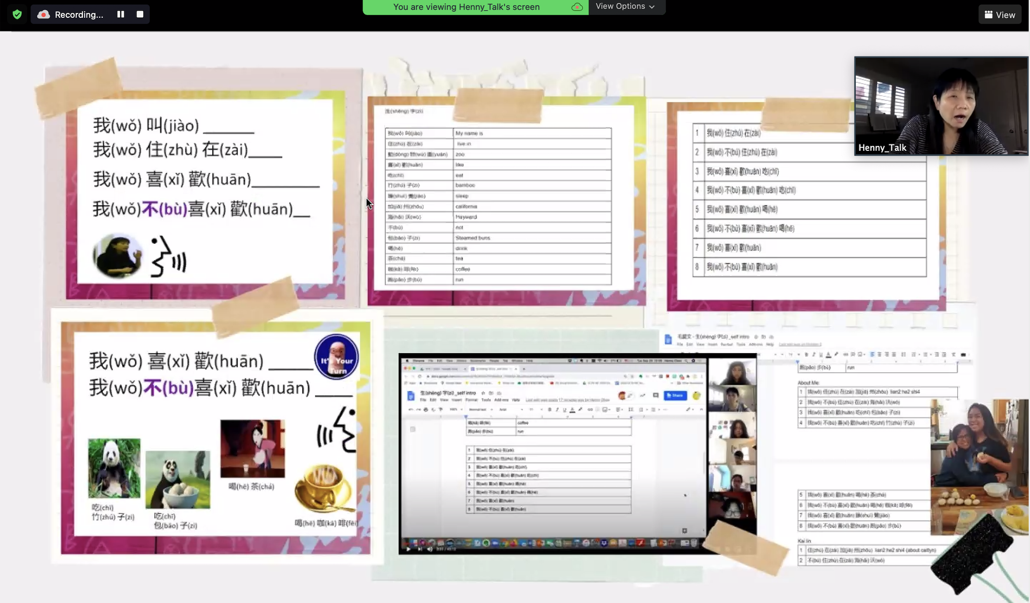Open the text color picker in the Google Doc toolbar
Viewport: 1030px width, 603px height.
coord(828,354)
